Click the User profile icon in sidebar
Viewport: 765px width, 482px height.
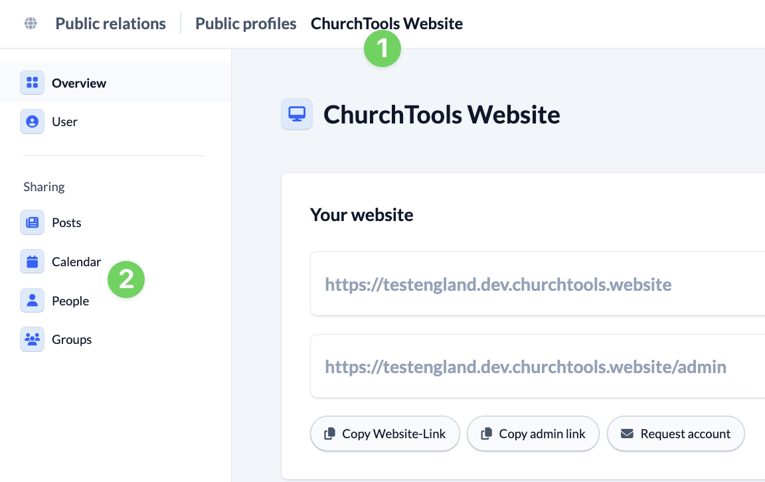pyautogui.click(x=32, y=121)
